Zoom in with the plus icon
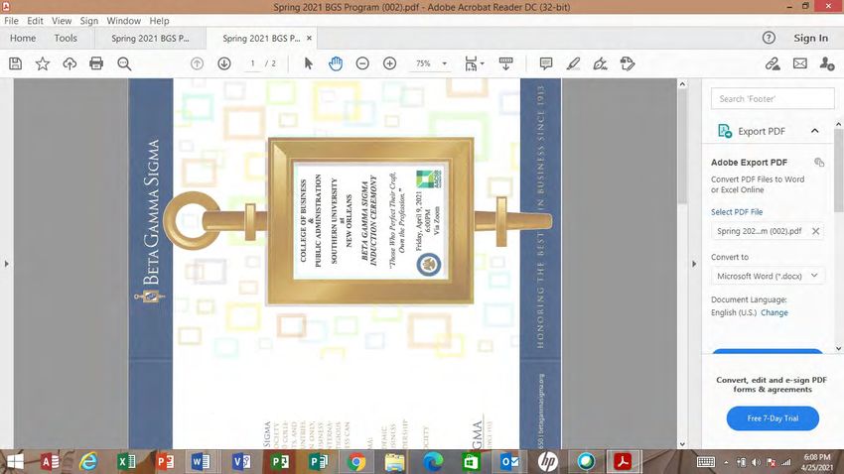The width and height of the screenshot is (844, 474). [389, 63]
